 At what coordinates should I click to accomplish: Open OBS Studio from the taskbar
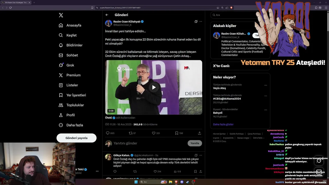pos(193,182)
